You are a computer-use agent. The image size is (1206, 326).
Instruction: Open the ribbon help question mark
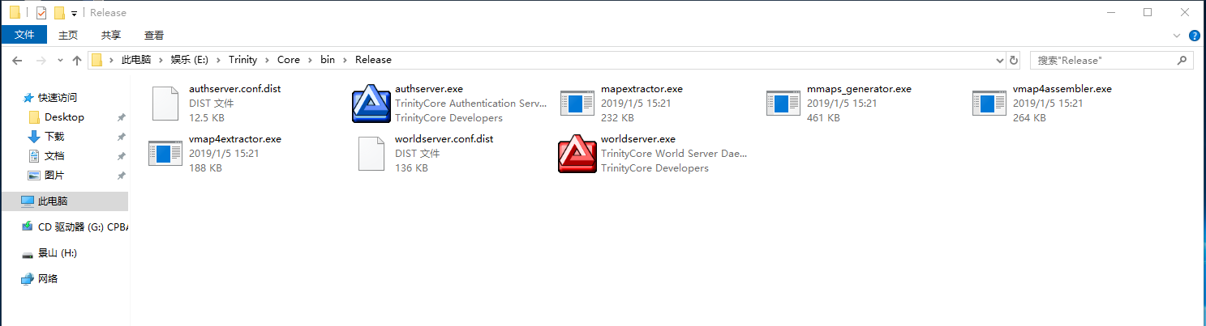point(1195,36)
